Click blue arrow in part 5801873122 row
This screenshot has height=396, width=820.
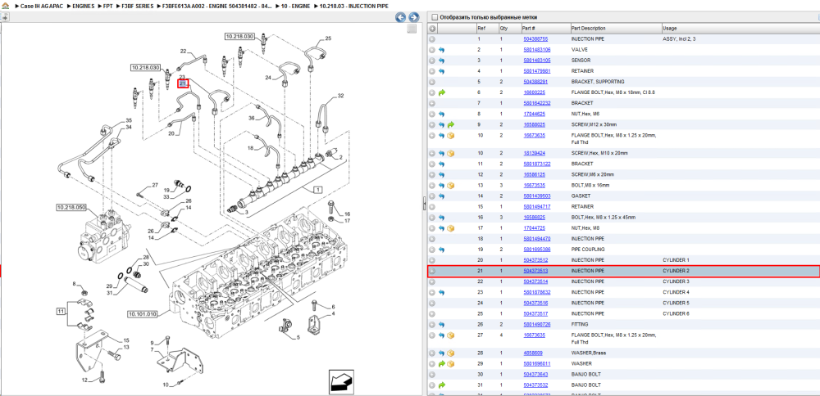point(441,164)
